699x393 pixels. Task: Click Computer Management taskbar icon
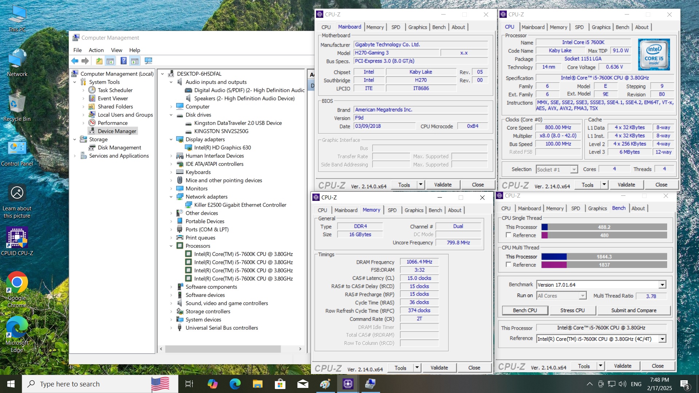(x=370, y=384)
